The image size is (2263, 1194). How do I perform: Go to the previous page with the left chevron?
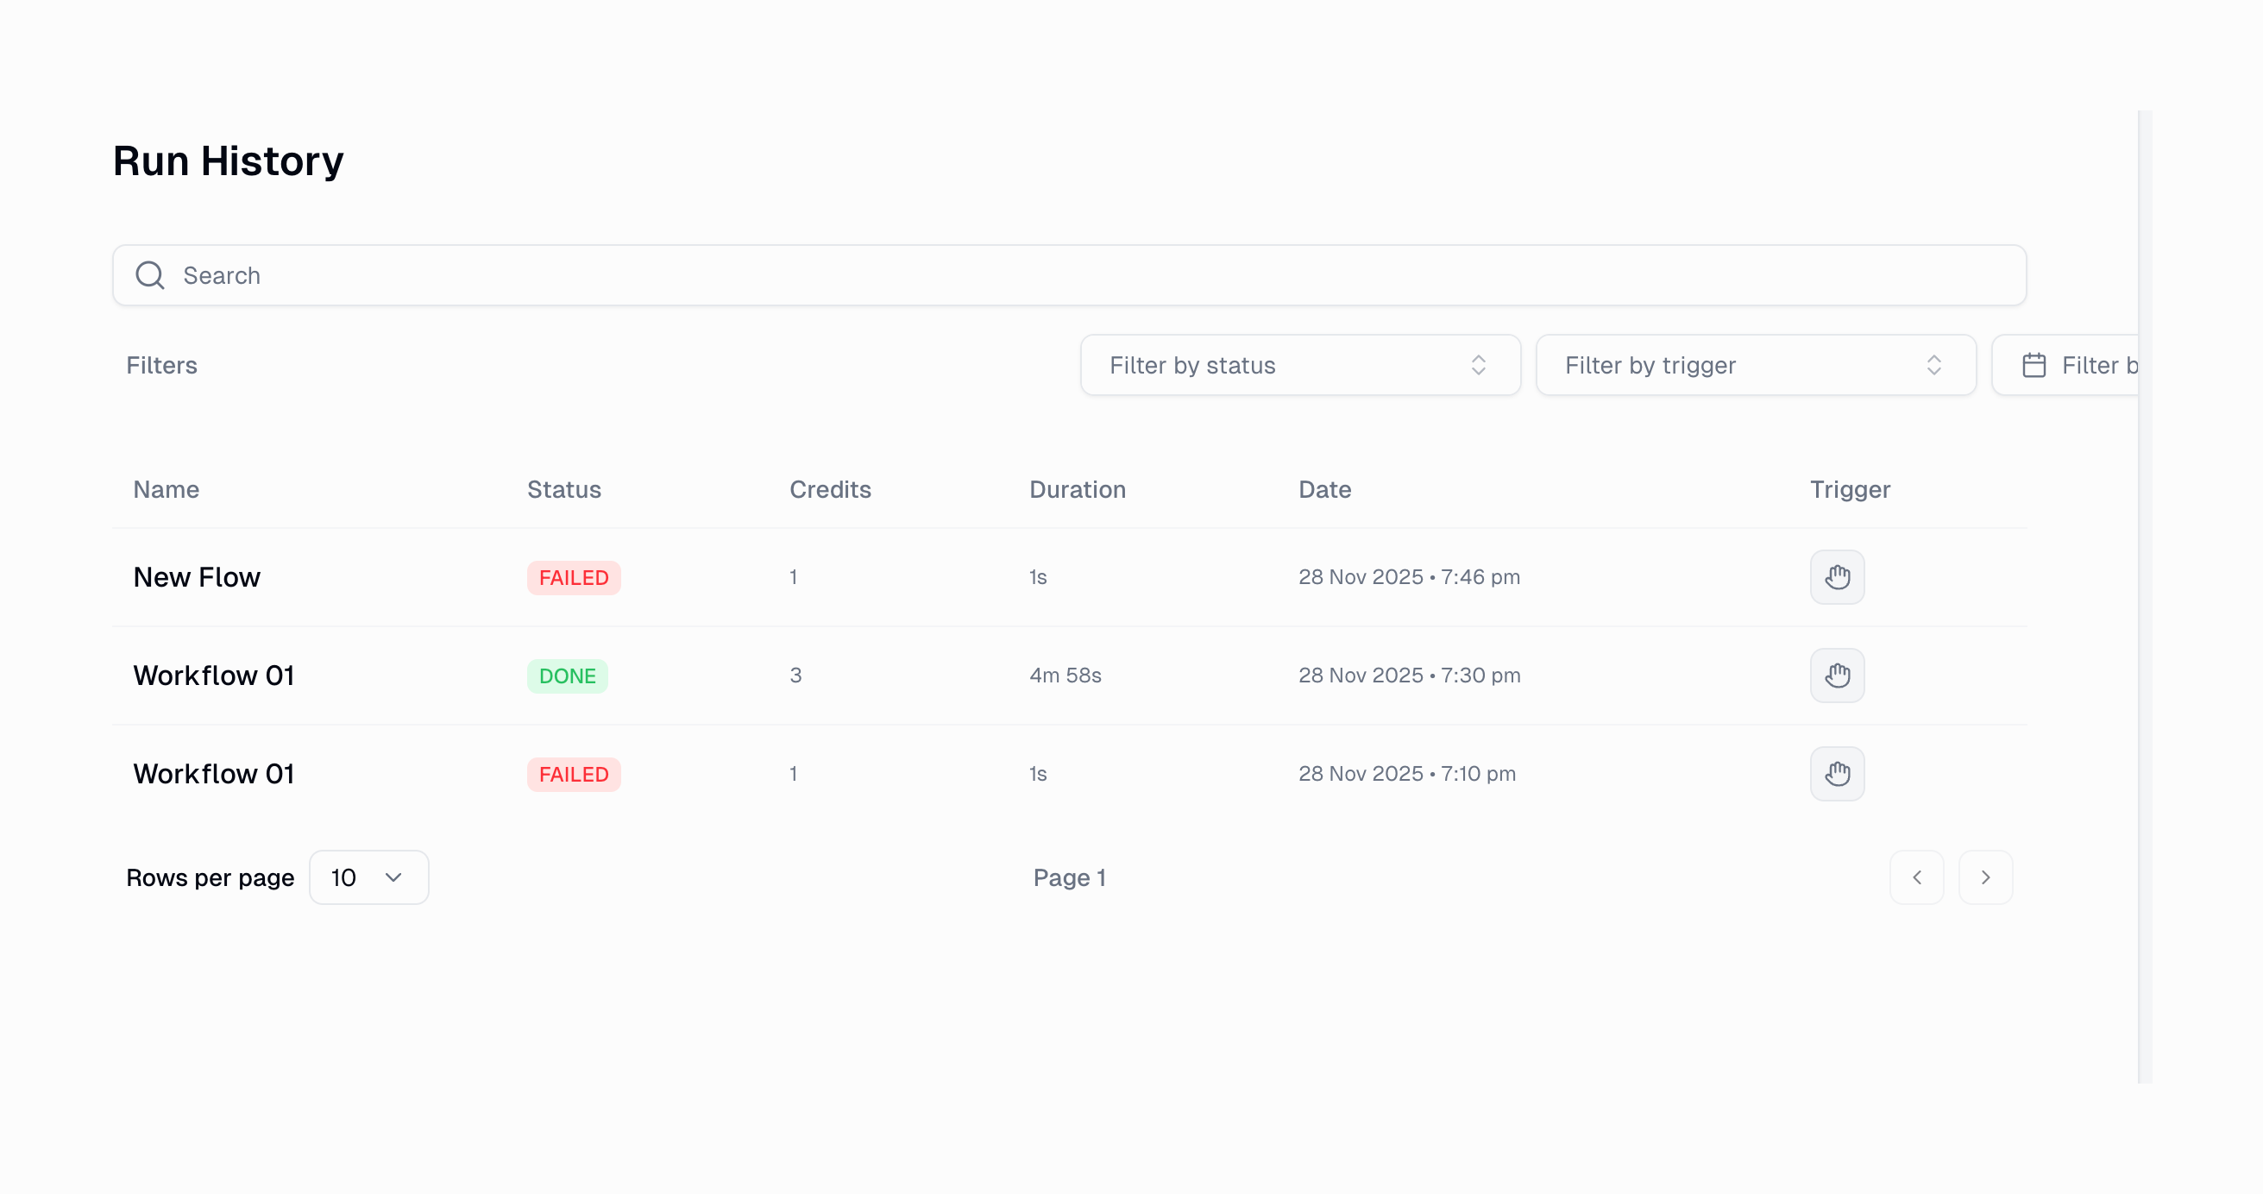1916,877
